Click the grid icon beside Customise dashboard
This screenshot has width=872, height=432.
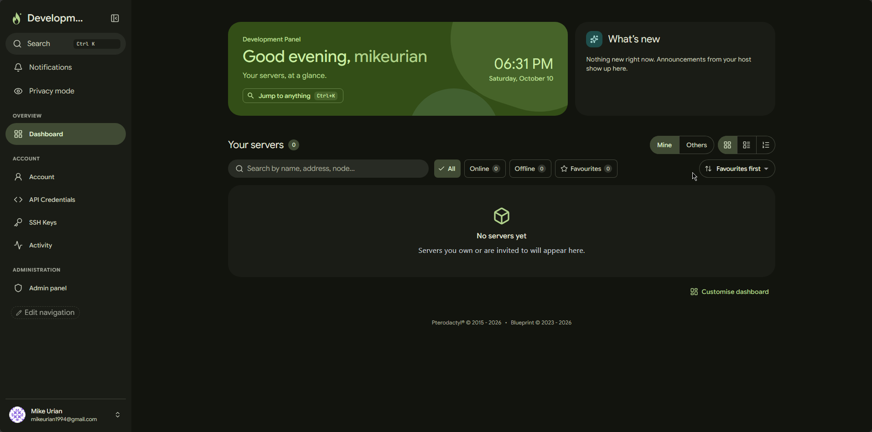[694, 292]
